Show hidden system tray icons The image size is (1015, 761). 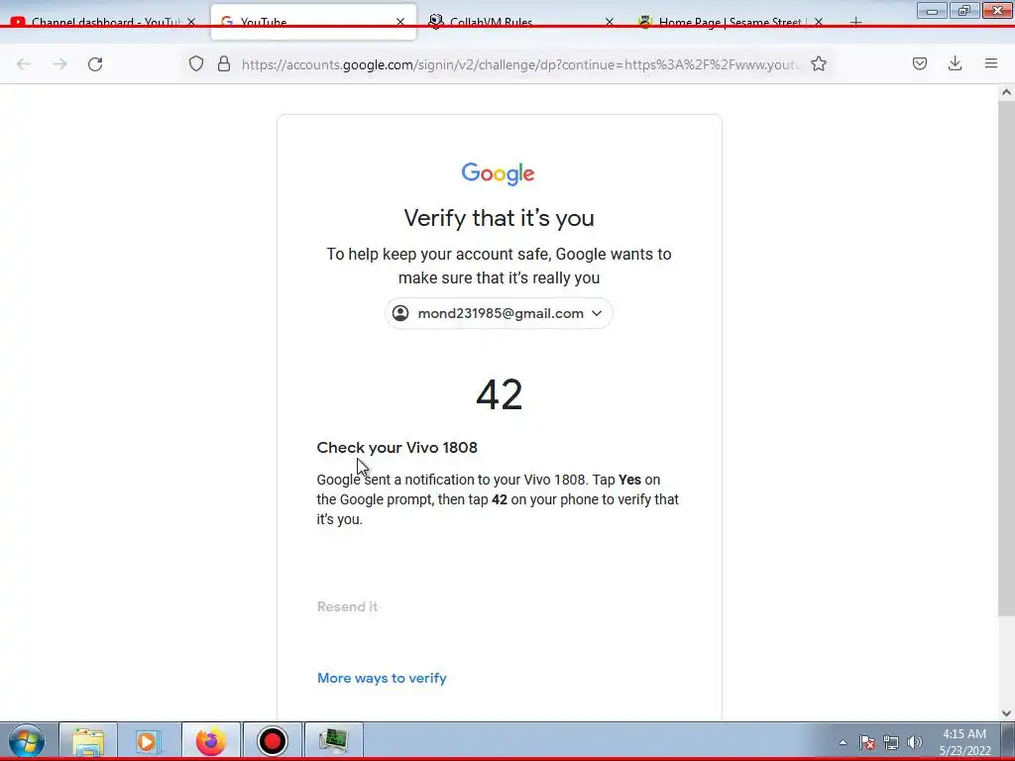coord(843,742)
